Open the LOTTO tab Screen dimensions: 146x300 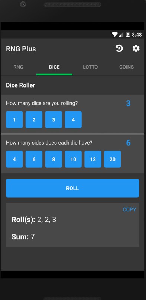pyautogui.click(x=90, y=67)
